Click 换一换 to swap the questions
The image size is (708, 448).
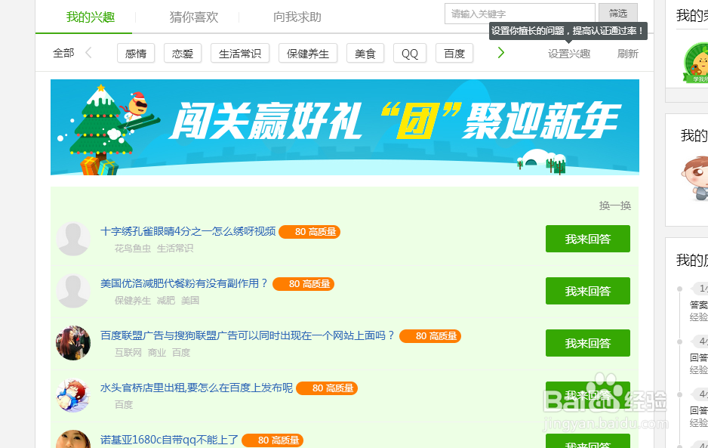click(615, 205)
